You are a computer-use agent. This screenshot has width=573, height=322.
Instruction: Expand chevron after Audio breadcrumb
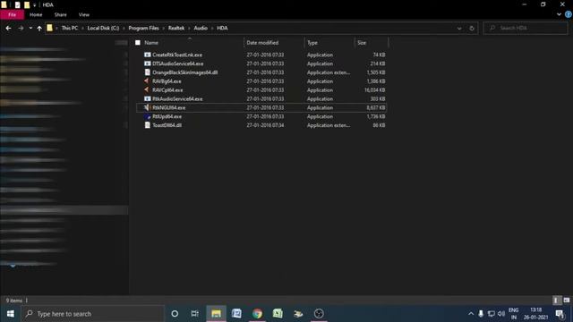point(212,28)
